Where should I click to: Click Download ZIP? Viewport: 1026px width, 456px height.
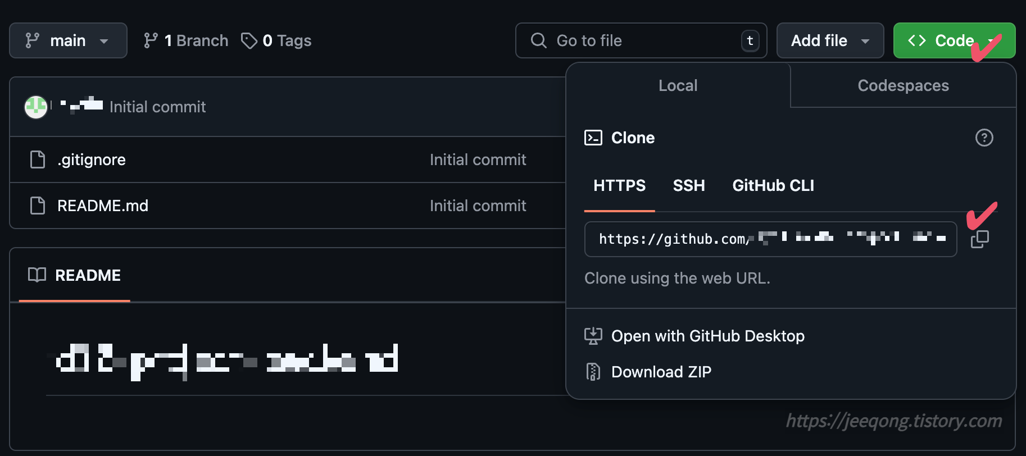[x=661, y=372]
